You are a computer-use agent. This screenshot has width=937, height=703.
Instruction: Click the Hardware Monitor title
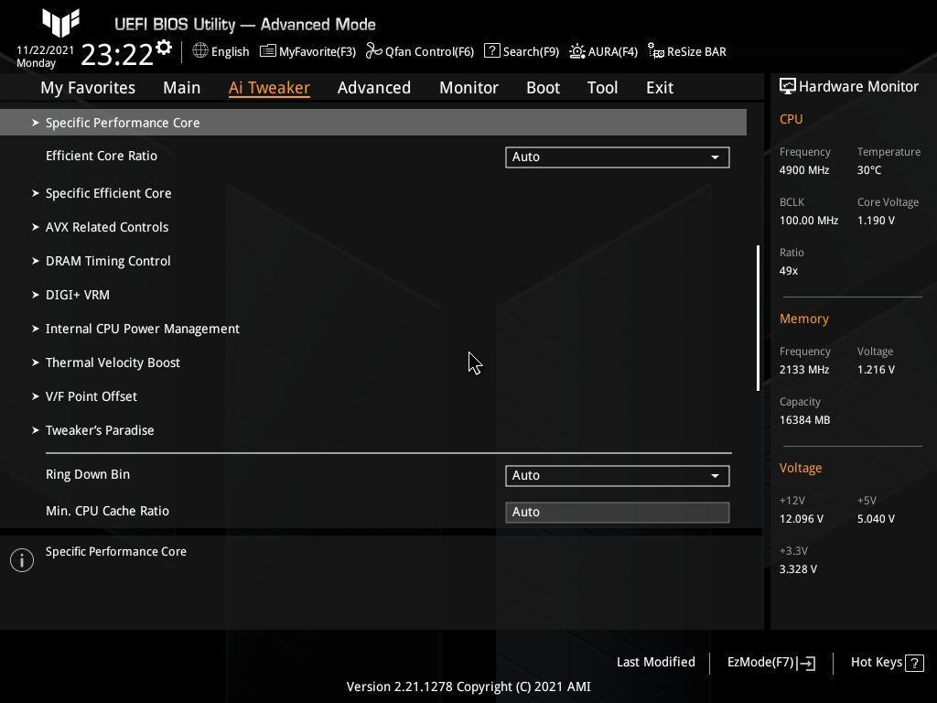pyautogui.click(x=858, y=87)
